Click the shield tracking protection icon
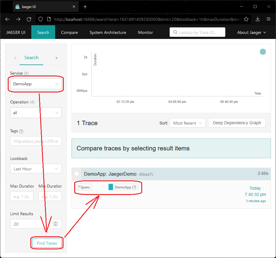Screen dimensions: 276x258 click(41, 19)
